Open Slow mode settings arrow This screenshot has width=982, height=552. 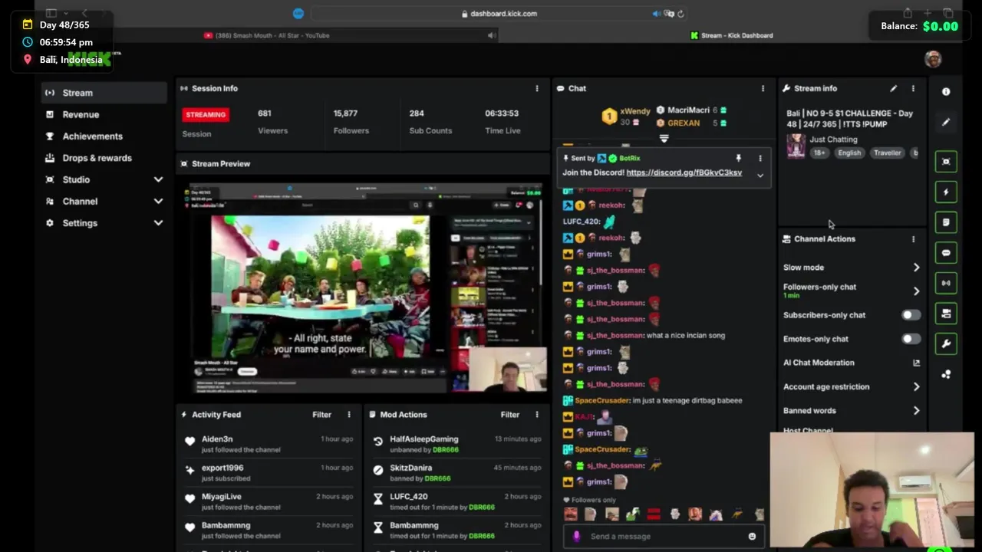[916, 268]
